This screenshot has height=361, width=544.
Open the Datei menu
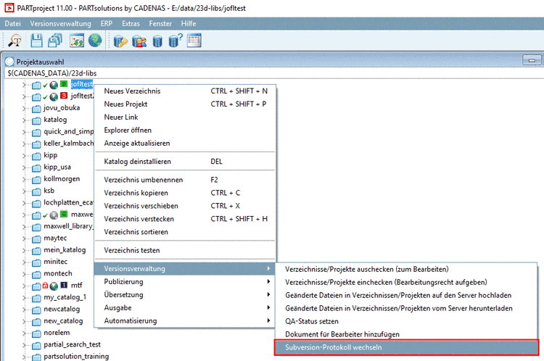(x=12, y=24)
